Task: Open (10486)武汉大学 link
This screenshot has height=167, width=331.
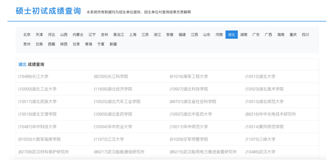Action: click(x=260, y=152)
